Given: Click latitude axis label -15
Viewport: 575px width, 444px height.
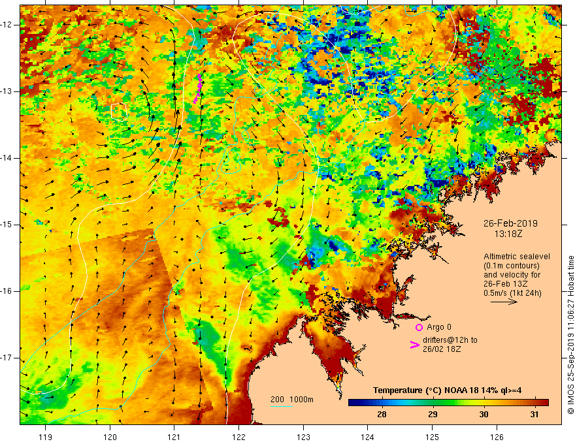Looking at the screenshot, I should coord(7,225).
